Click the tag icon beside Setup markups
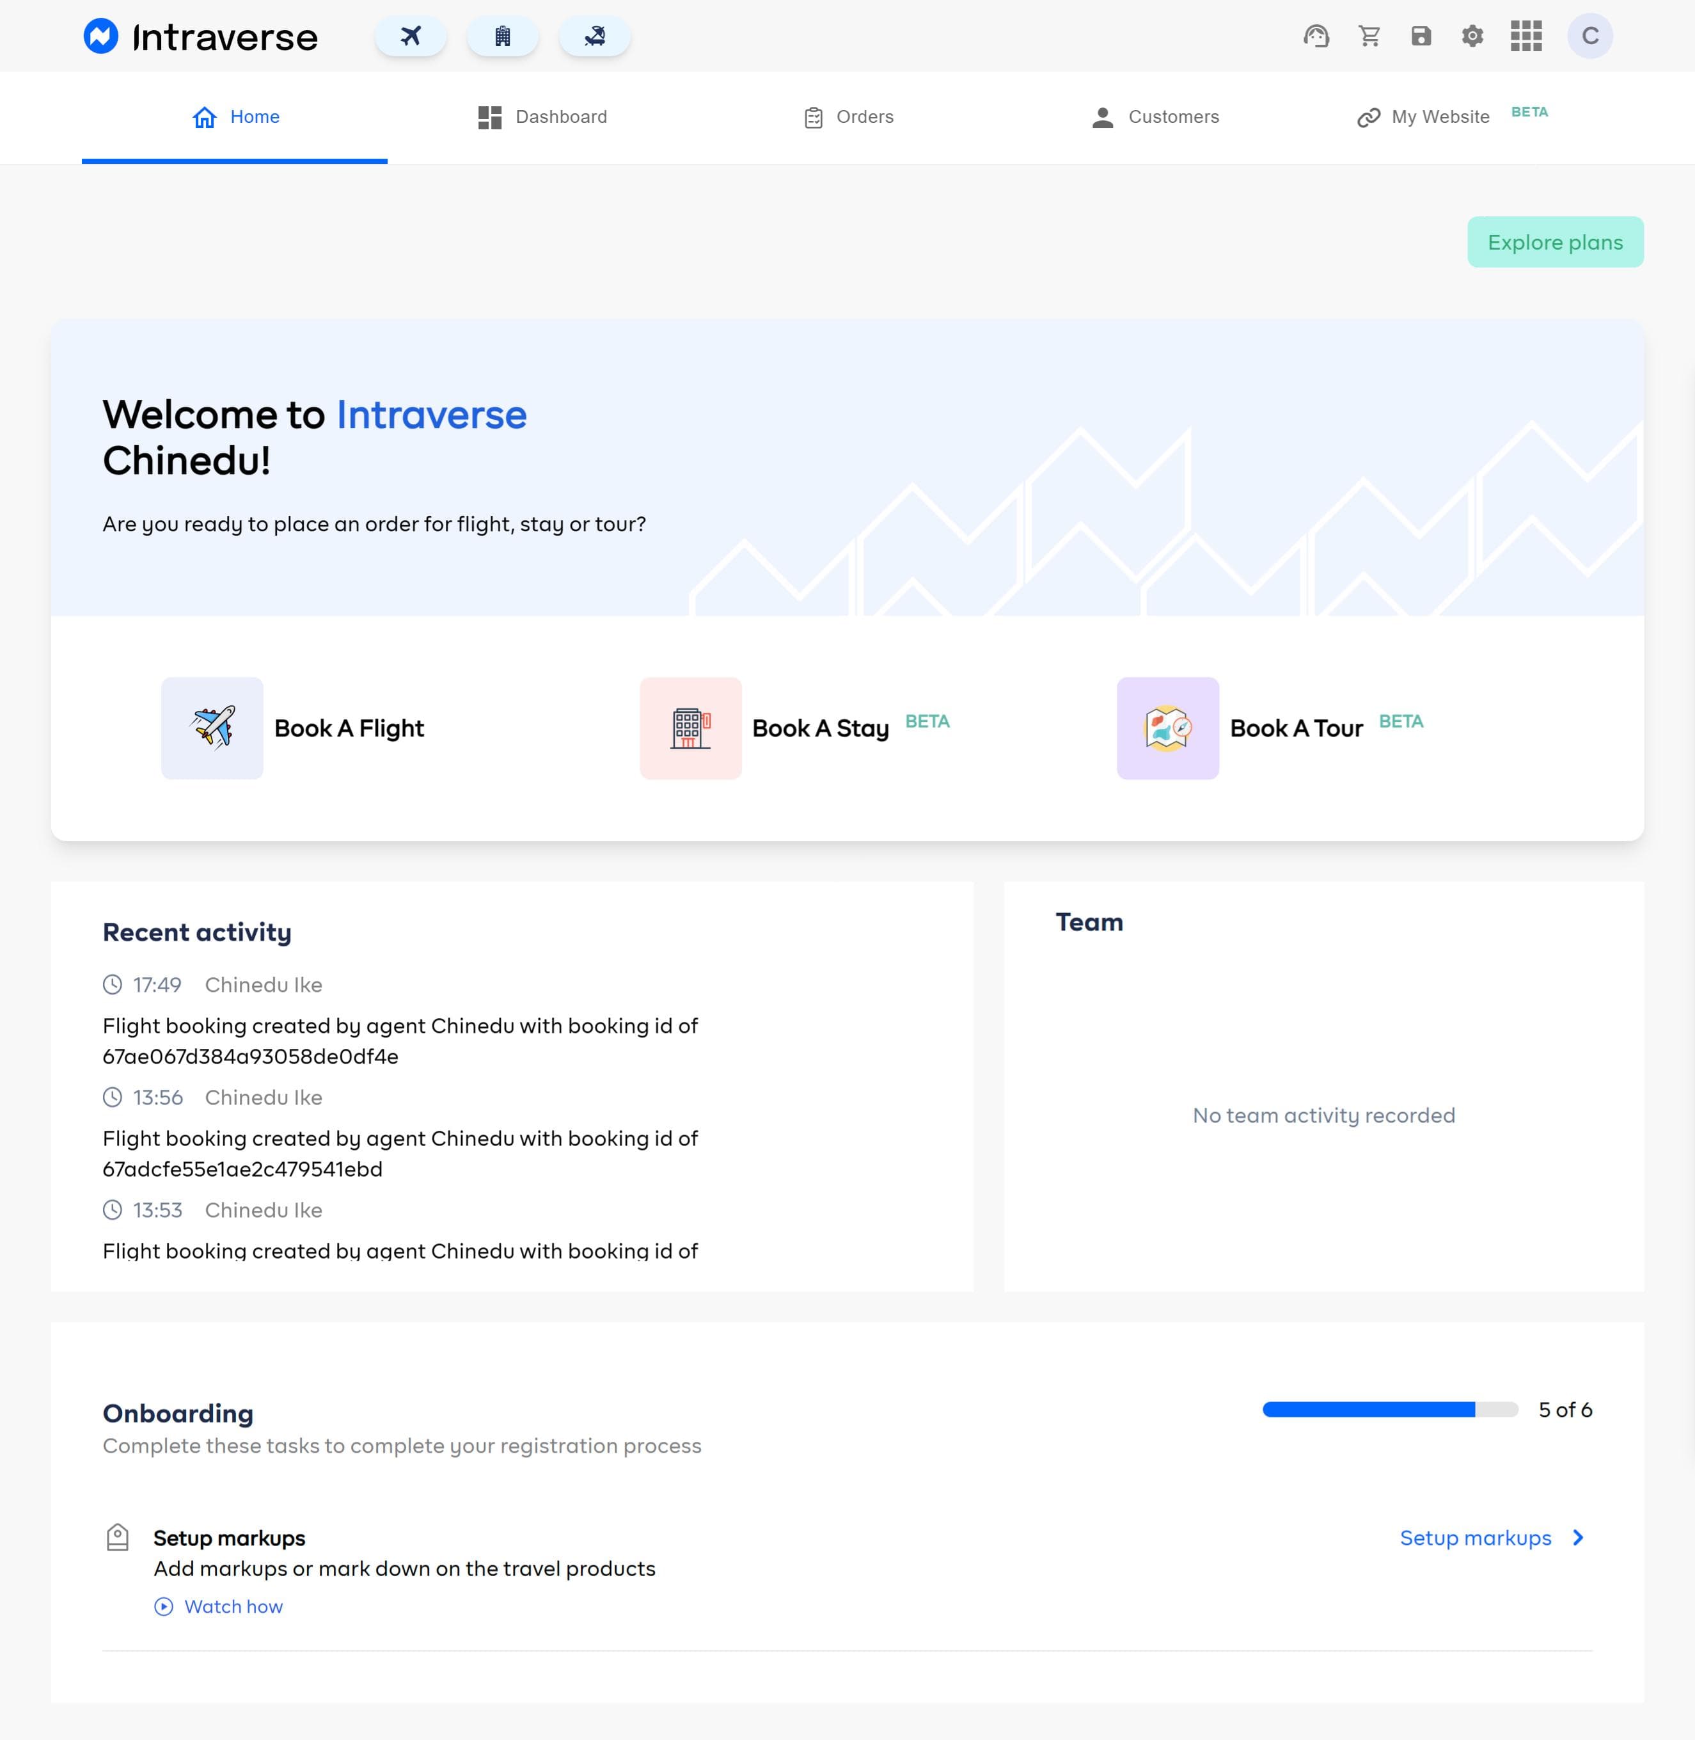 118,1537
